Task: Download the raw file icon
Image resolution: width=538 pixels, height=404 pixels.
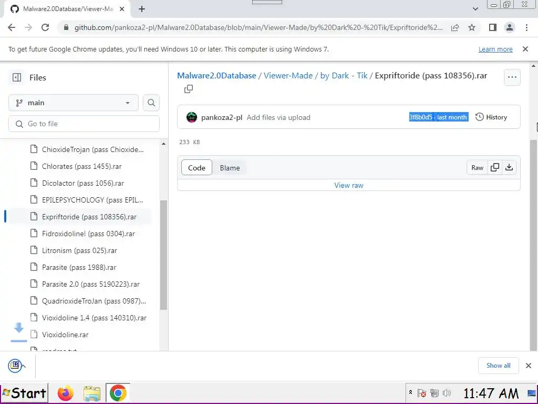Action: (509, 167)
